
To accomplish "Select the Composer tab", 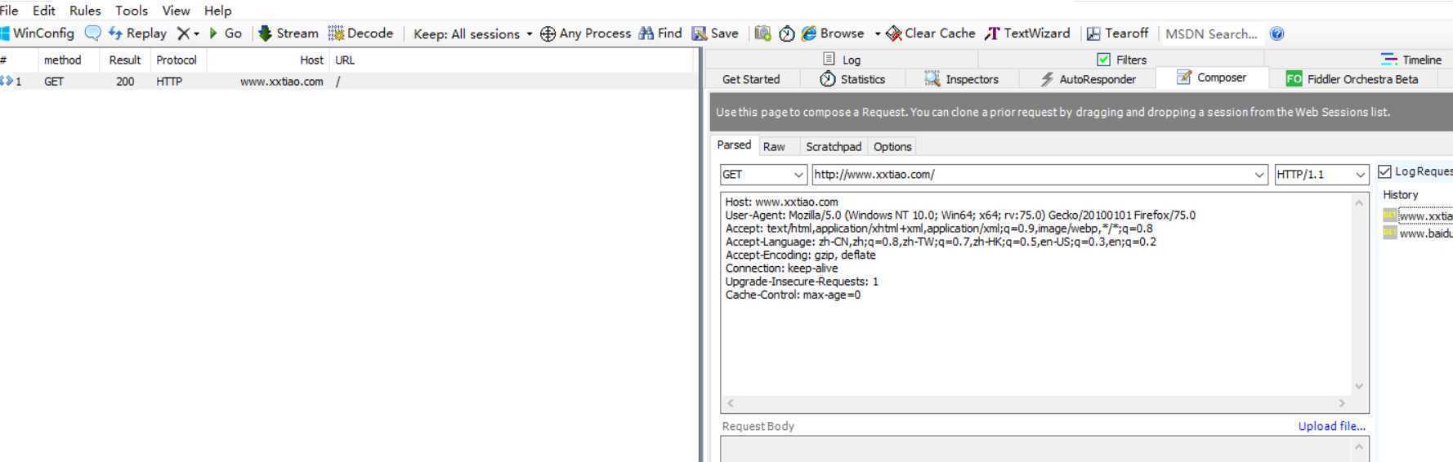I will 1211,78.
